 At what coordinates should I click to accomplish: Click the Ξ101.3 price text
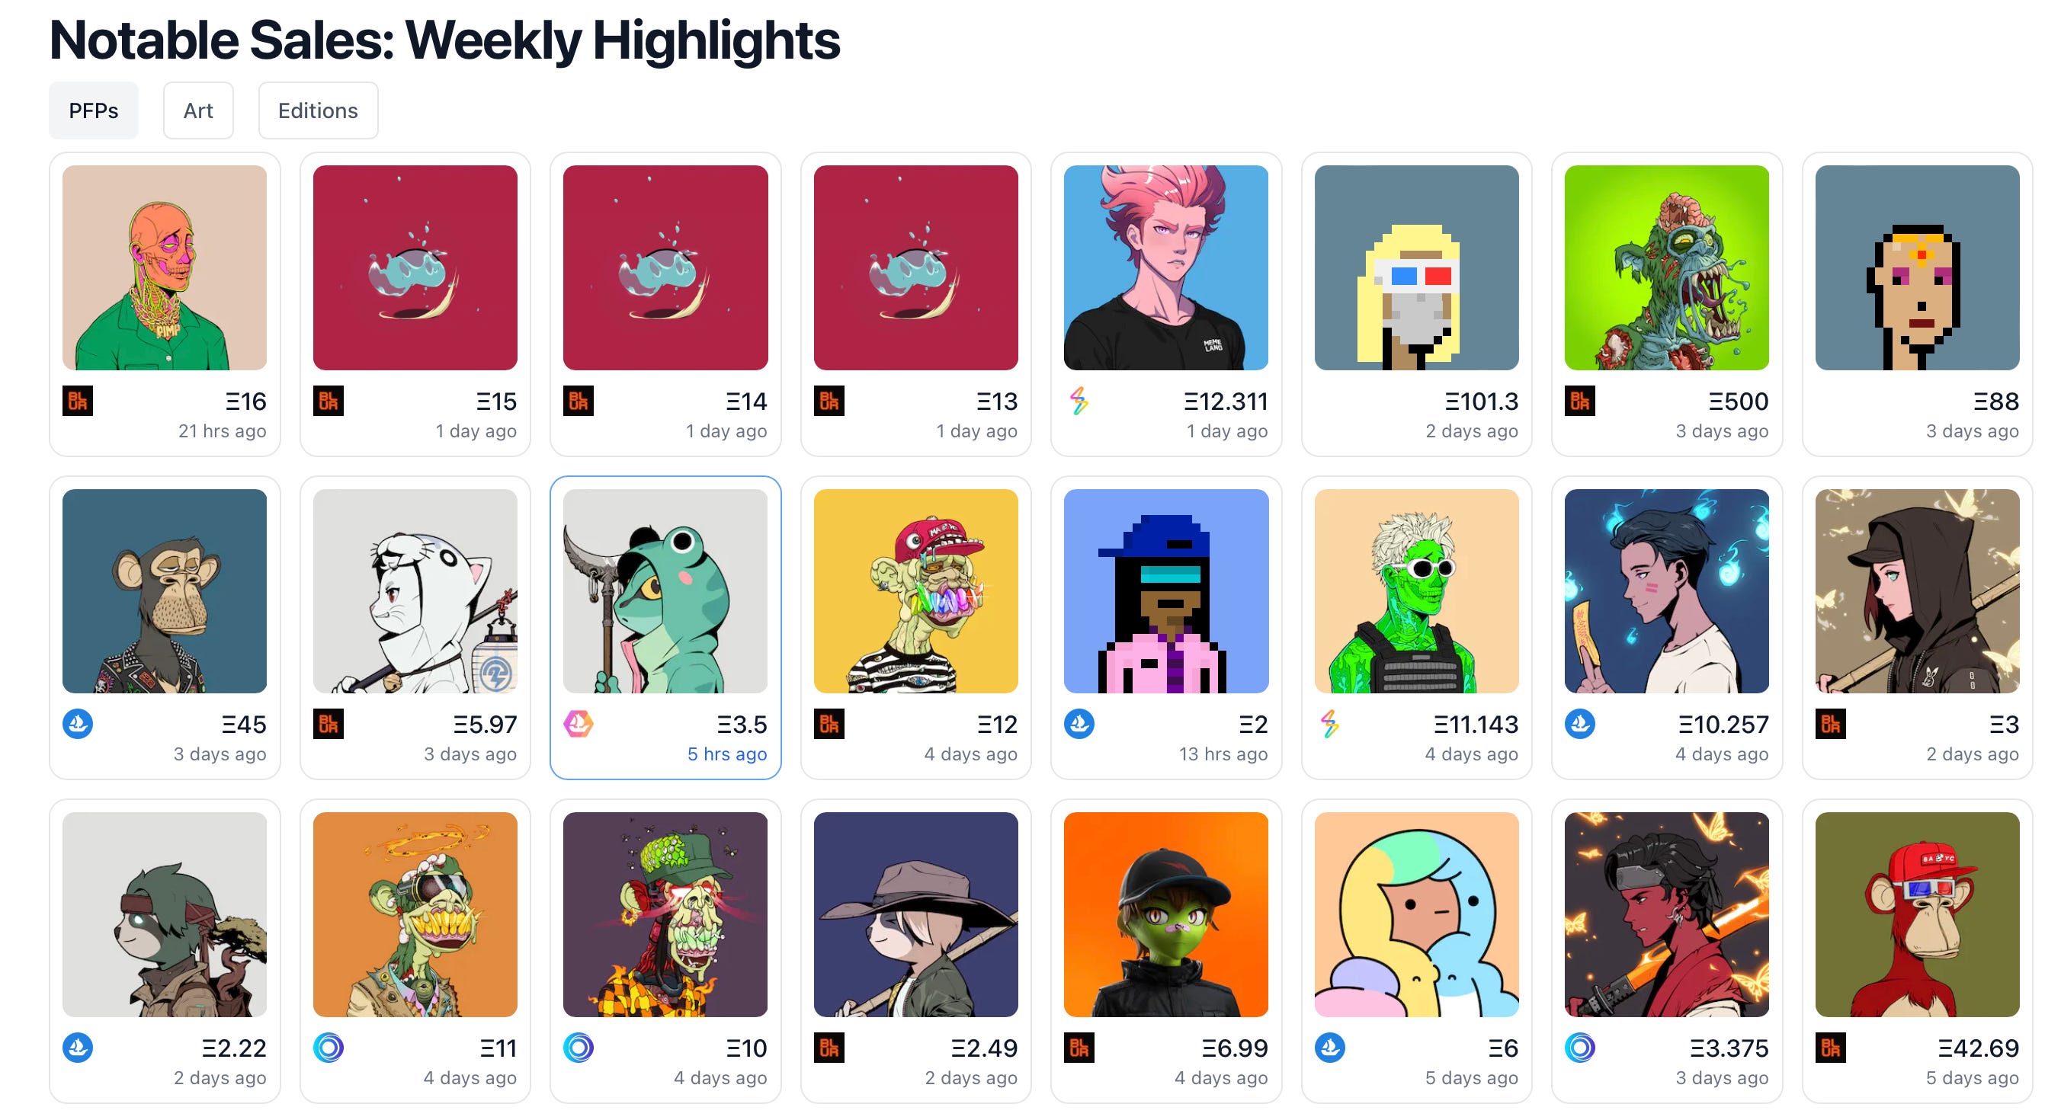tap(1480, 402)
